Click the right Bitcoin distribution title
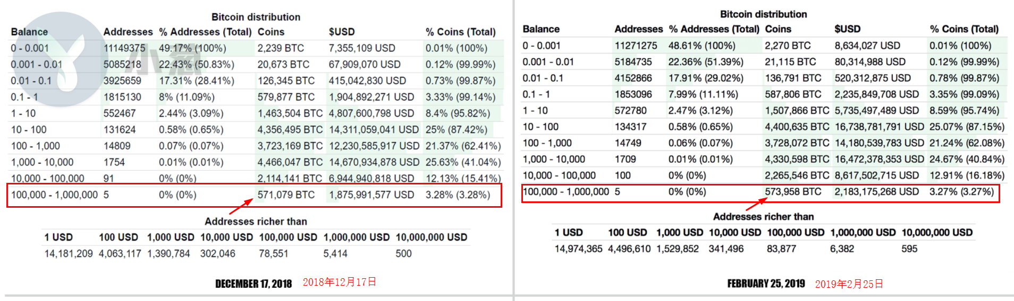Screen dimensions: 1014x301 tap(763, 14)
